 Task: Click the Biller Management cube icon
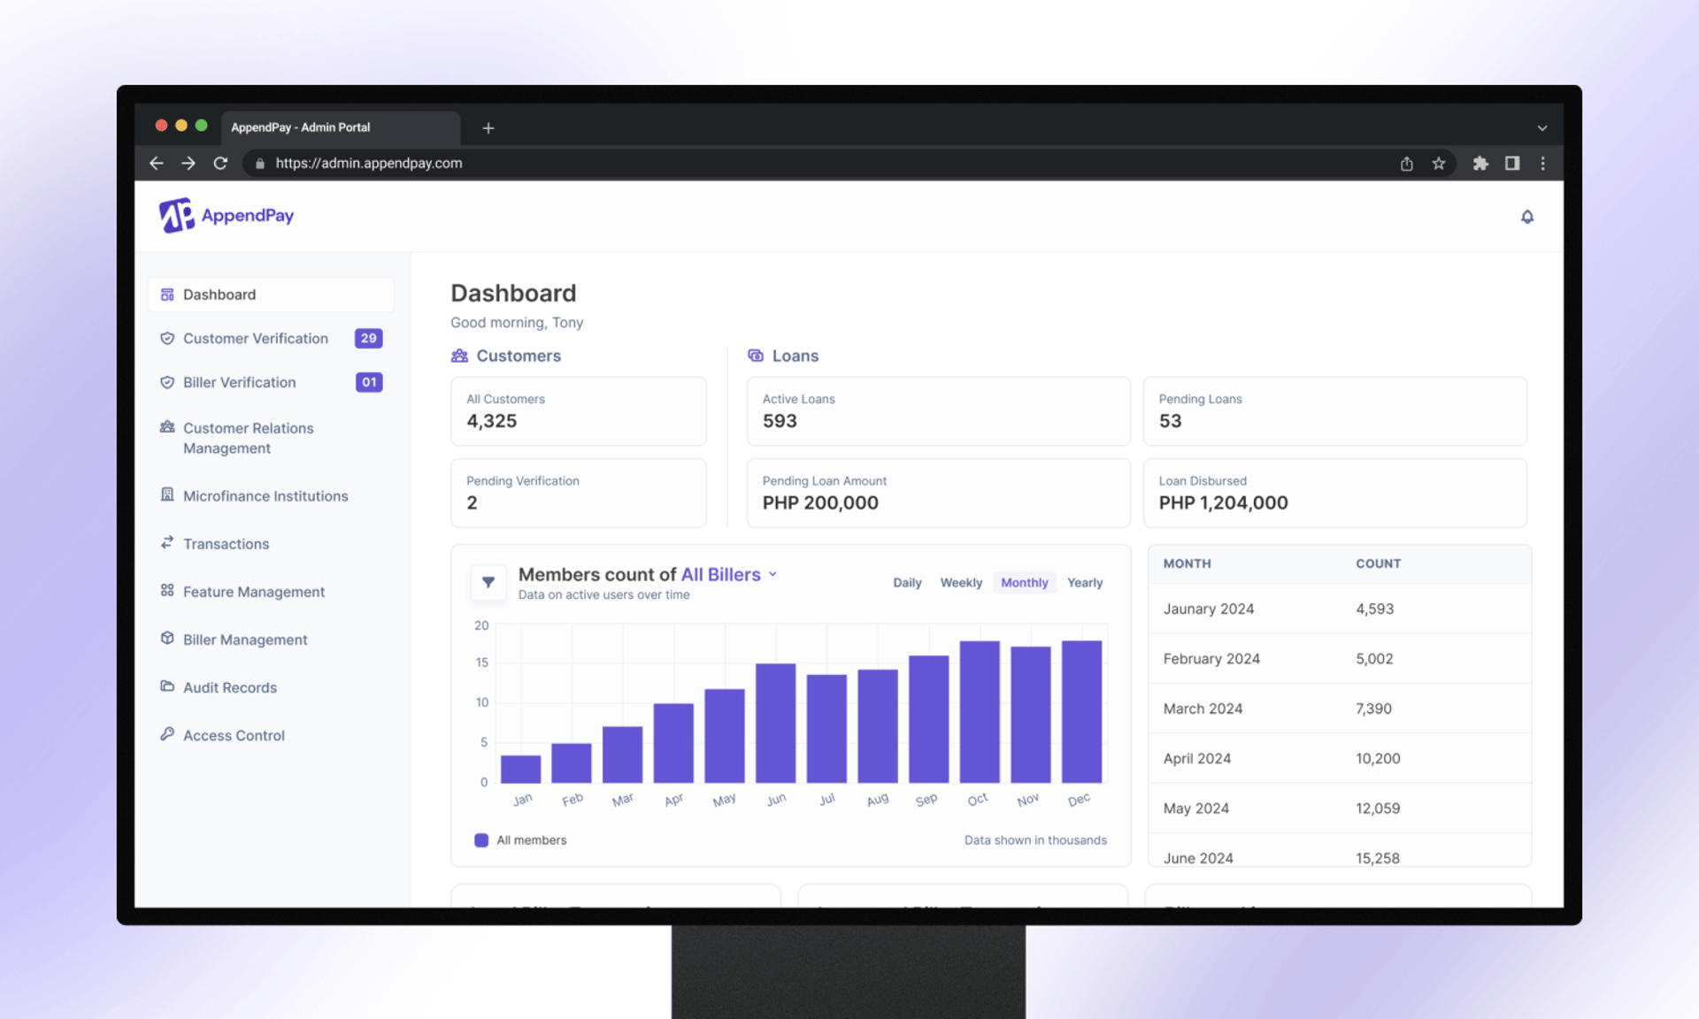pyautogui.click(x=167, y=638)
